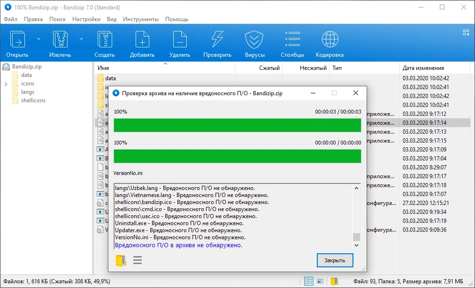Open the Файл menu

[11, 19]
